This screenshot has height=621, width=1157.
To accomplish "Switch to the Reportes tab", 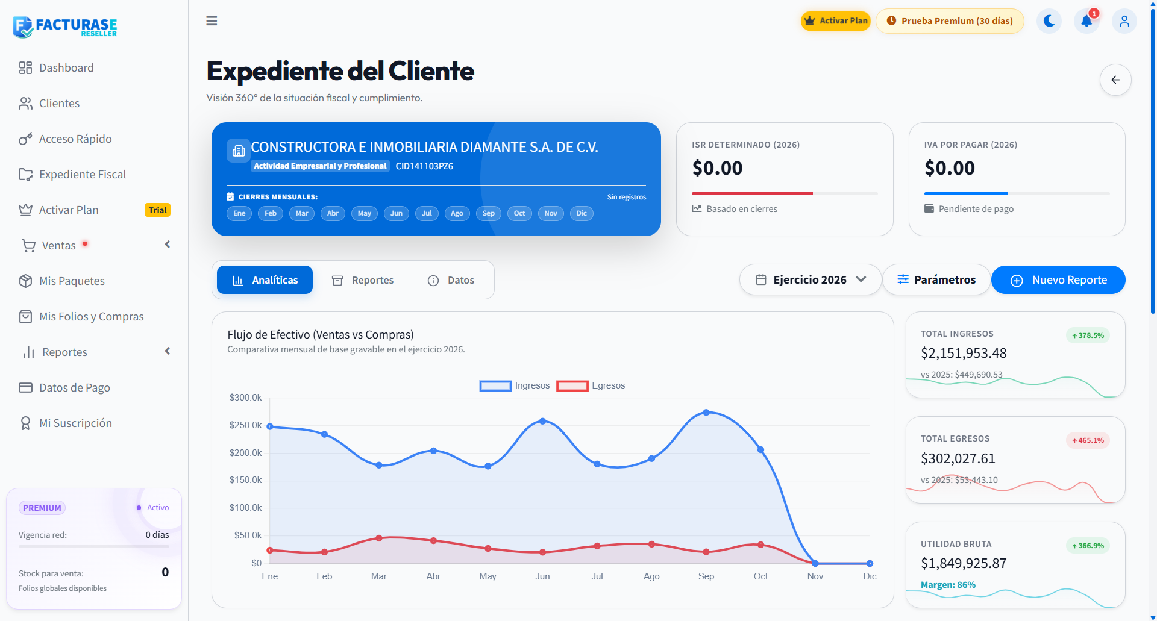I will tap(363, 280).
